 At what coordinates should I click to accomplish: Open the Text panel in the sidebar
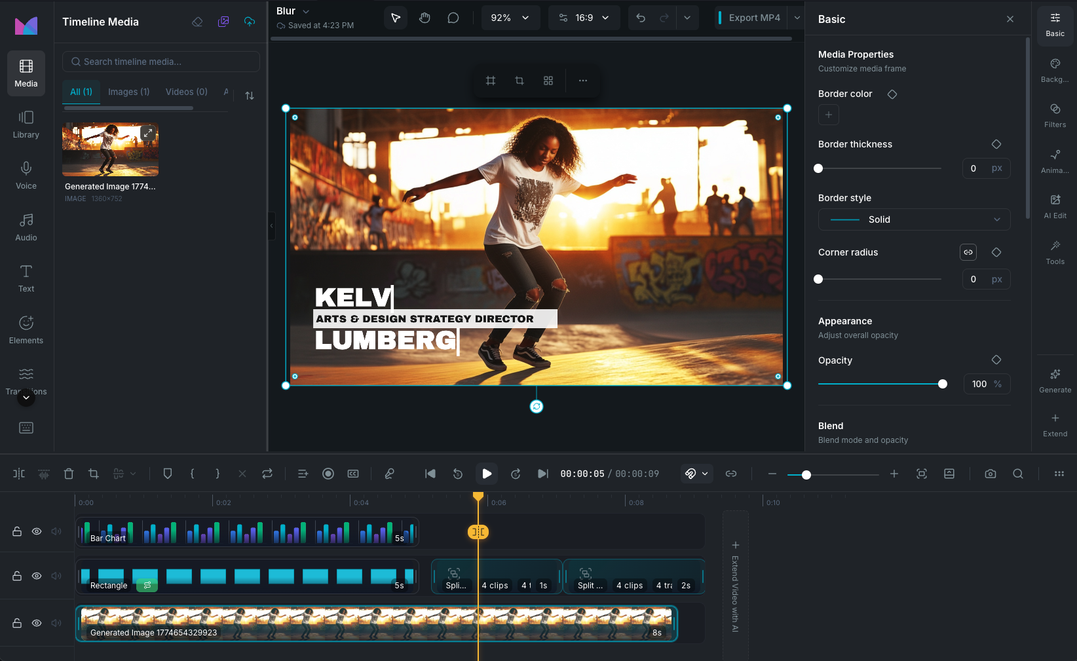[26, 278]
